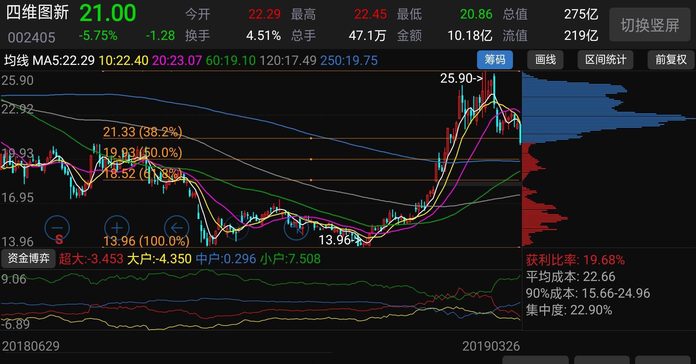
Task: Open the 前复权 adjustment dropdown
Action: 671,60
